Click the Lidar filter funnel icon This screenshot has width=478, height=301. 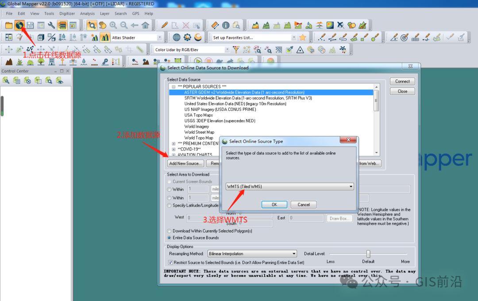[x=236, y=49]
